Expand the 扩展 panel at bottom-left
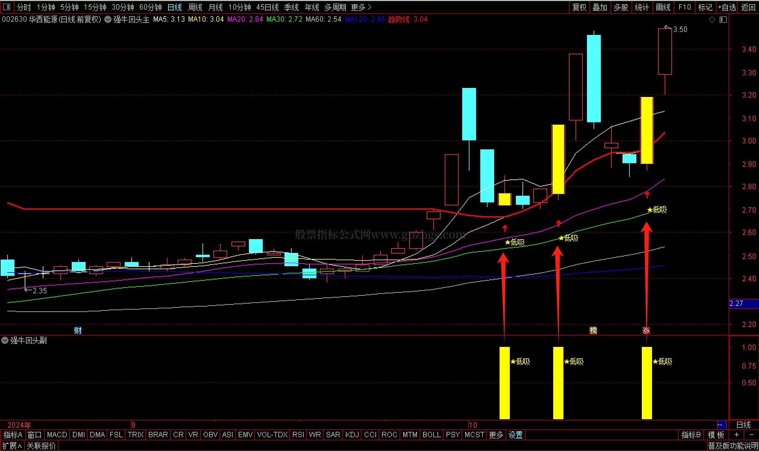The image size is (759, 452). point(12,447)
